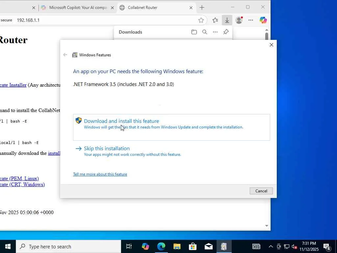
Task: Open Tell me more about this feature
Action: point(100,174)
